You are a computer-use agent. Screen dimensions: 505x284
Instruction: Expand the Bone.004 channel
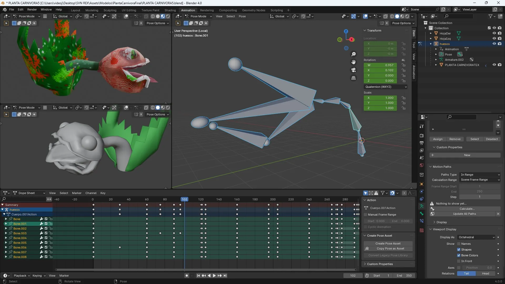coord(6,238)
